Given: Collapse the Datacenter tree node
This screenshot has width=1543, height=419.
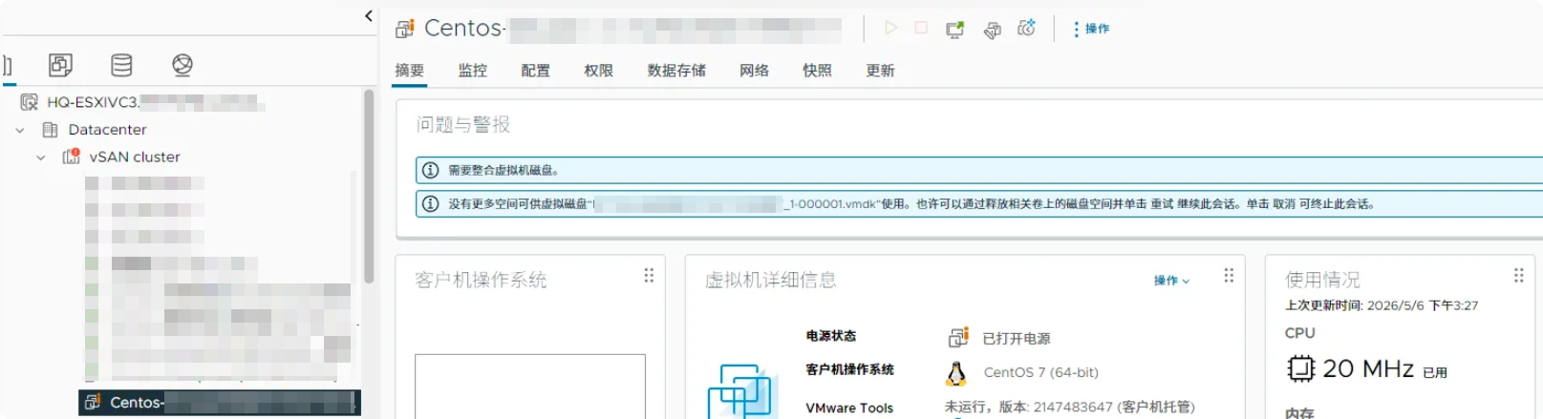Looking at the screenshot, I should pos(20,130).
